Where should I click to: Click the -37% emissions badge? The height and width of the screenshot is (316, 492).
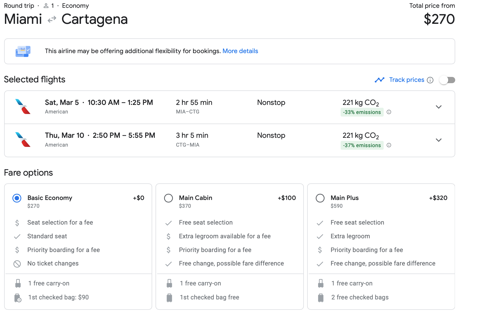point(362,145)
